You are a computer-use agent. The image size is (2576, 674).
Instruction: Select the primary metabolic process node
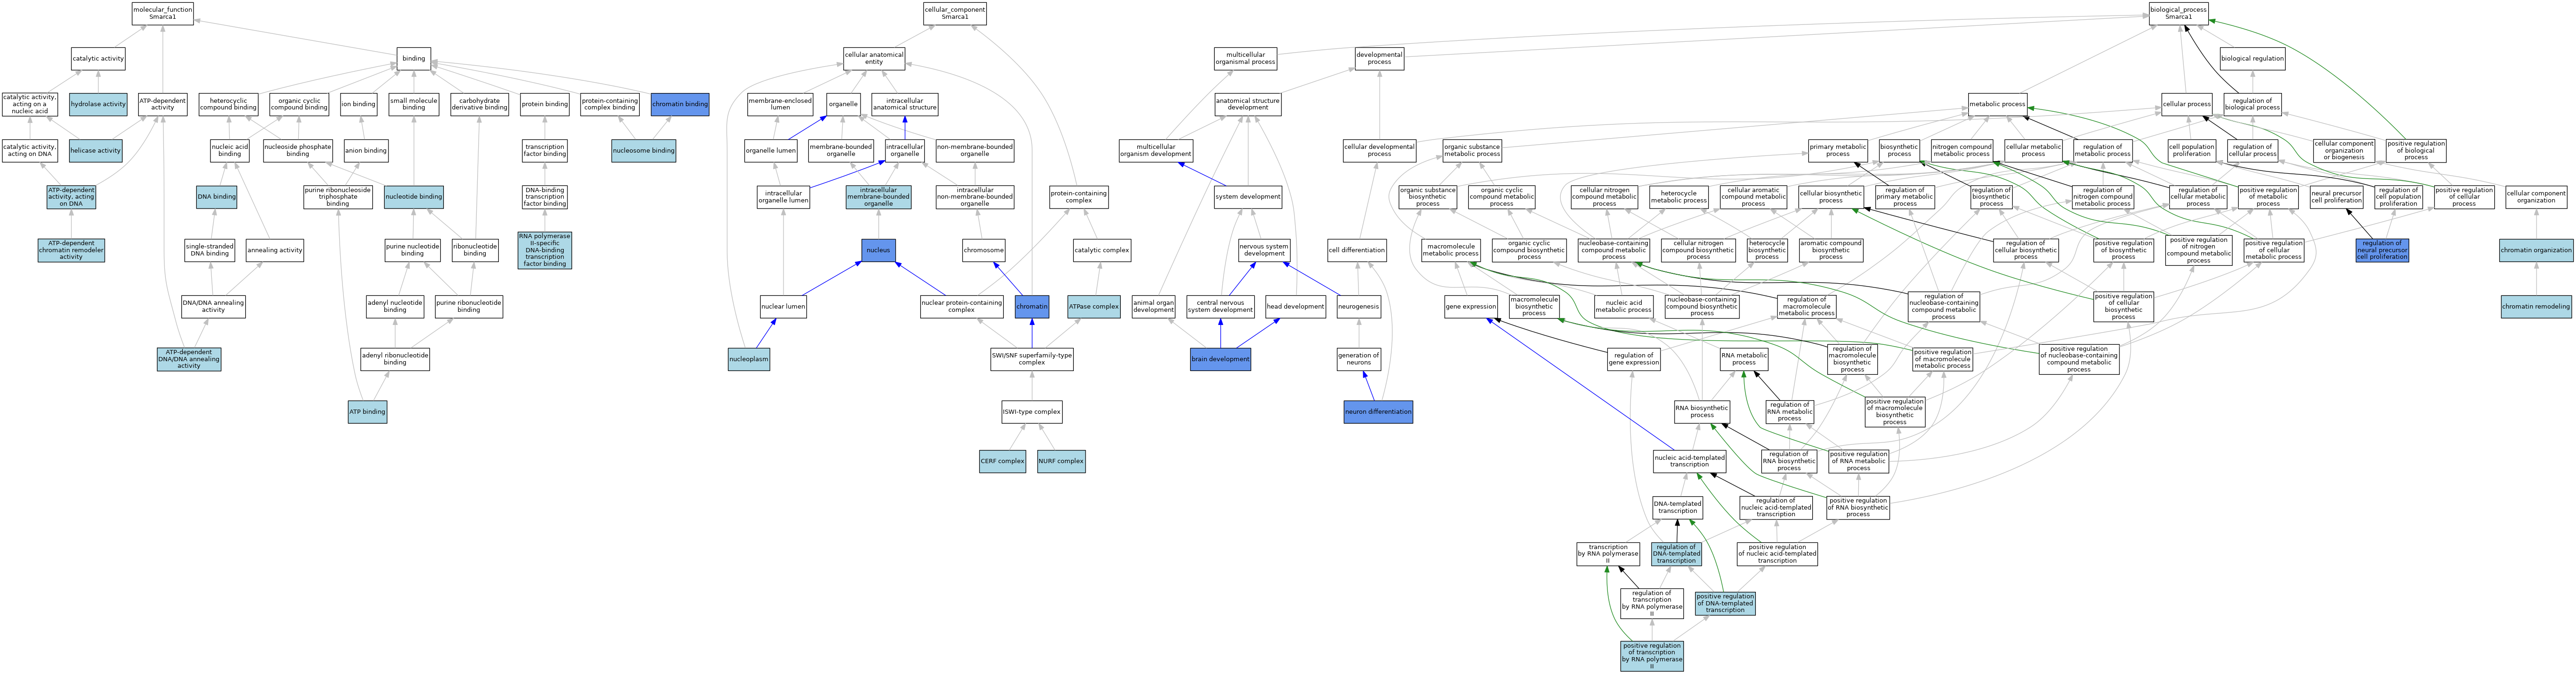pos(1837,151)
